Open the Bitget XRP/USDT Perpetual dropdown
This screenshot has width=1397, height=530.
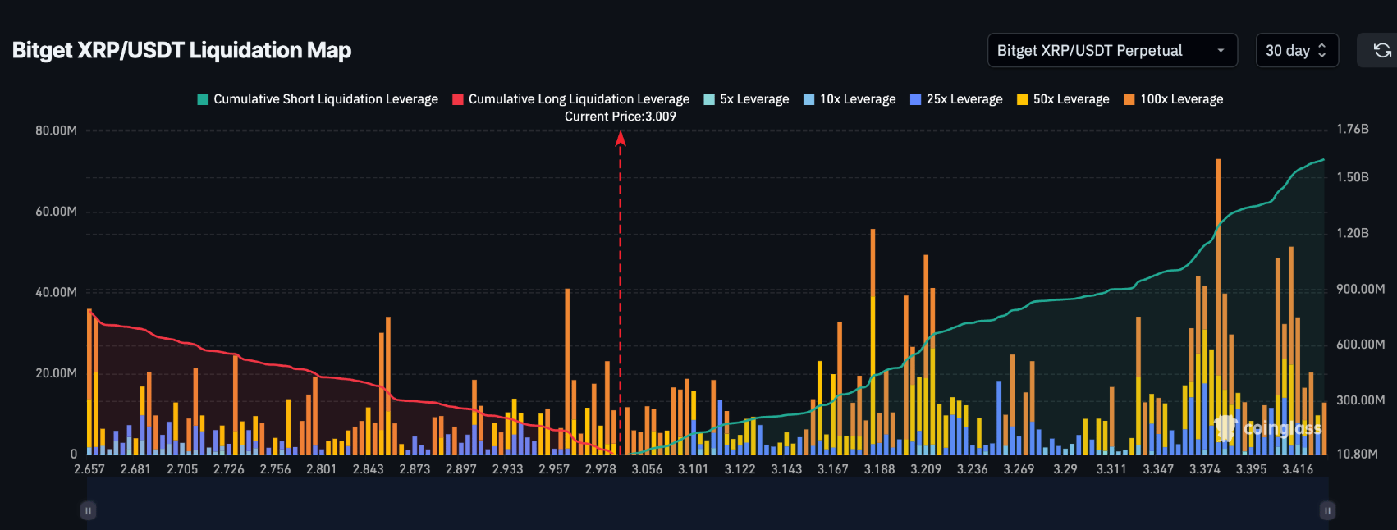(x=1112, y=51)
